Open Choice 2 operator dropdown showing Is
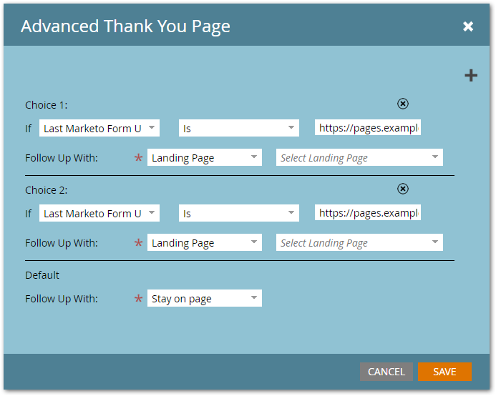Image resolution: width=496 pixels, height=396 pixels. [238, 214]
